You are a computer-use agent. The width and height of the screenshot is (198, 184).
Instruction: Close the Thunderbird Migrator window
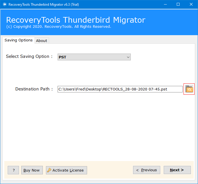tap(191, 5)
